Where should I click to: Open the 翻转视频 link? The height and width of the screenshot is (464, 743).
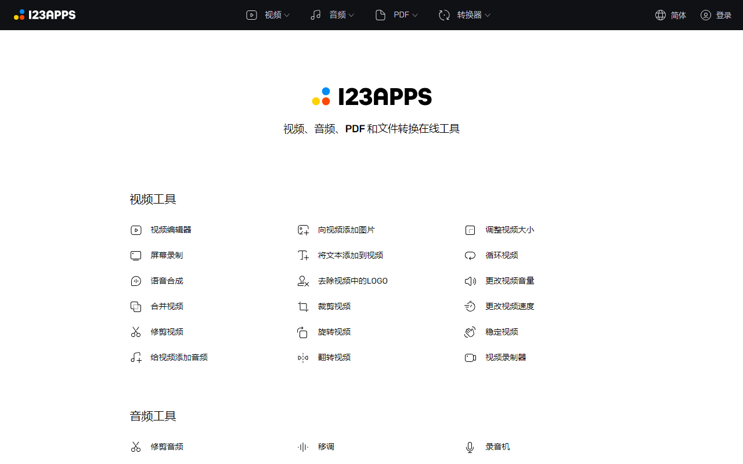pos(334,358)
